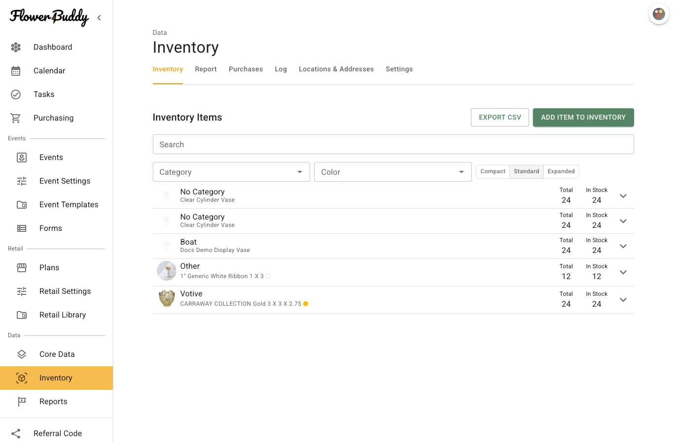Click the Core Data layers icon
This screenshot has width=673, height=443.
(22, 354)
